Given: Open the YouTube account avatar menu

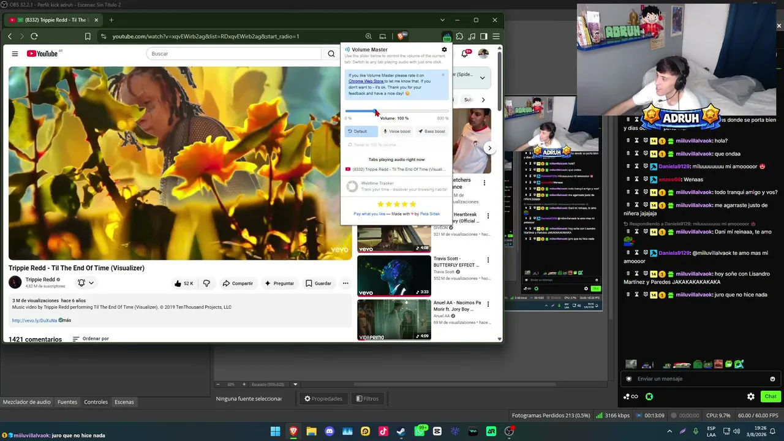Looking at the screenshot, I should click(x=483, y=54).
